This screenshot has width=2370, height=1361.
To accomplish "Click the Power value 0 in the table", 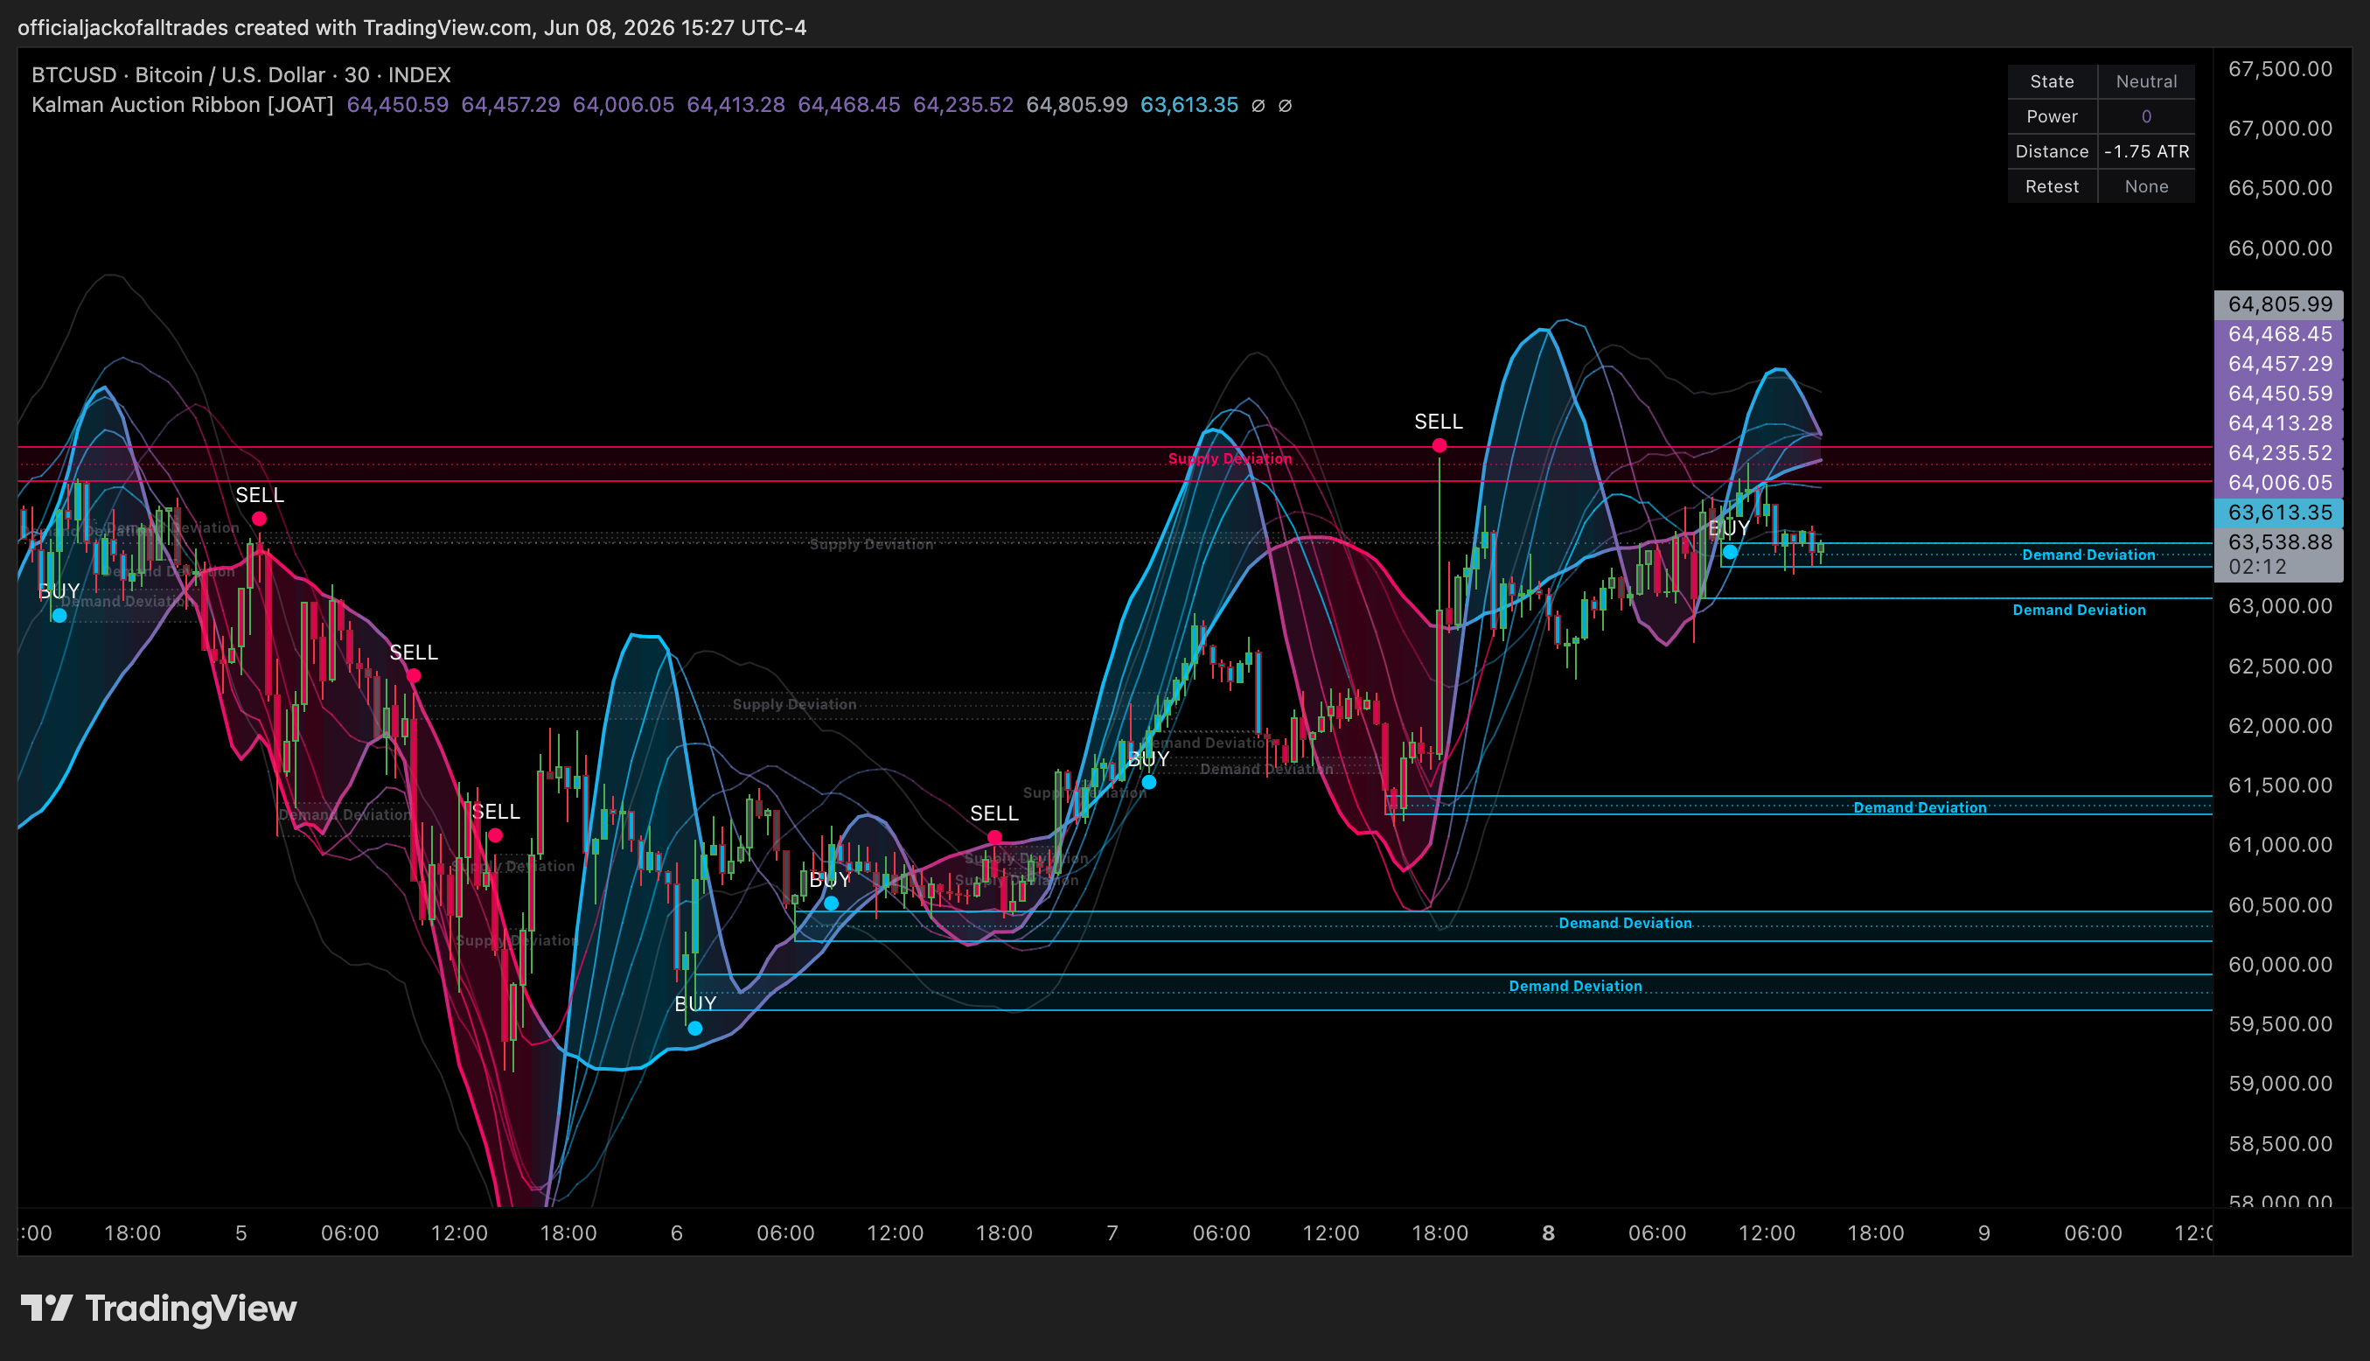I will pyautogui.click(x=2147, y=117).
